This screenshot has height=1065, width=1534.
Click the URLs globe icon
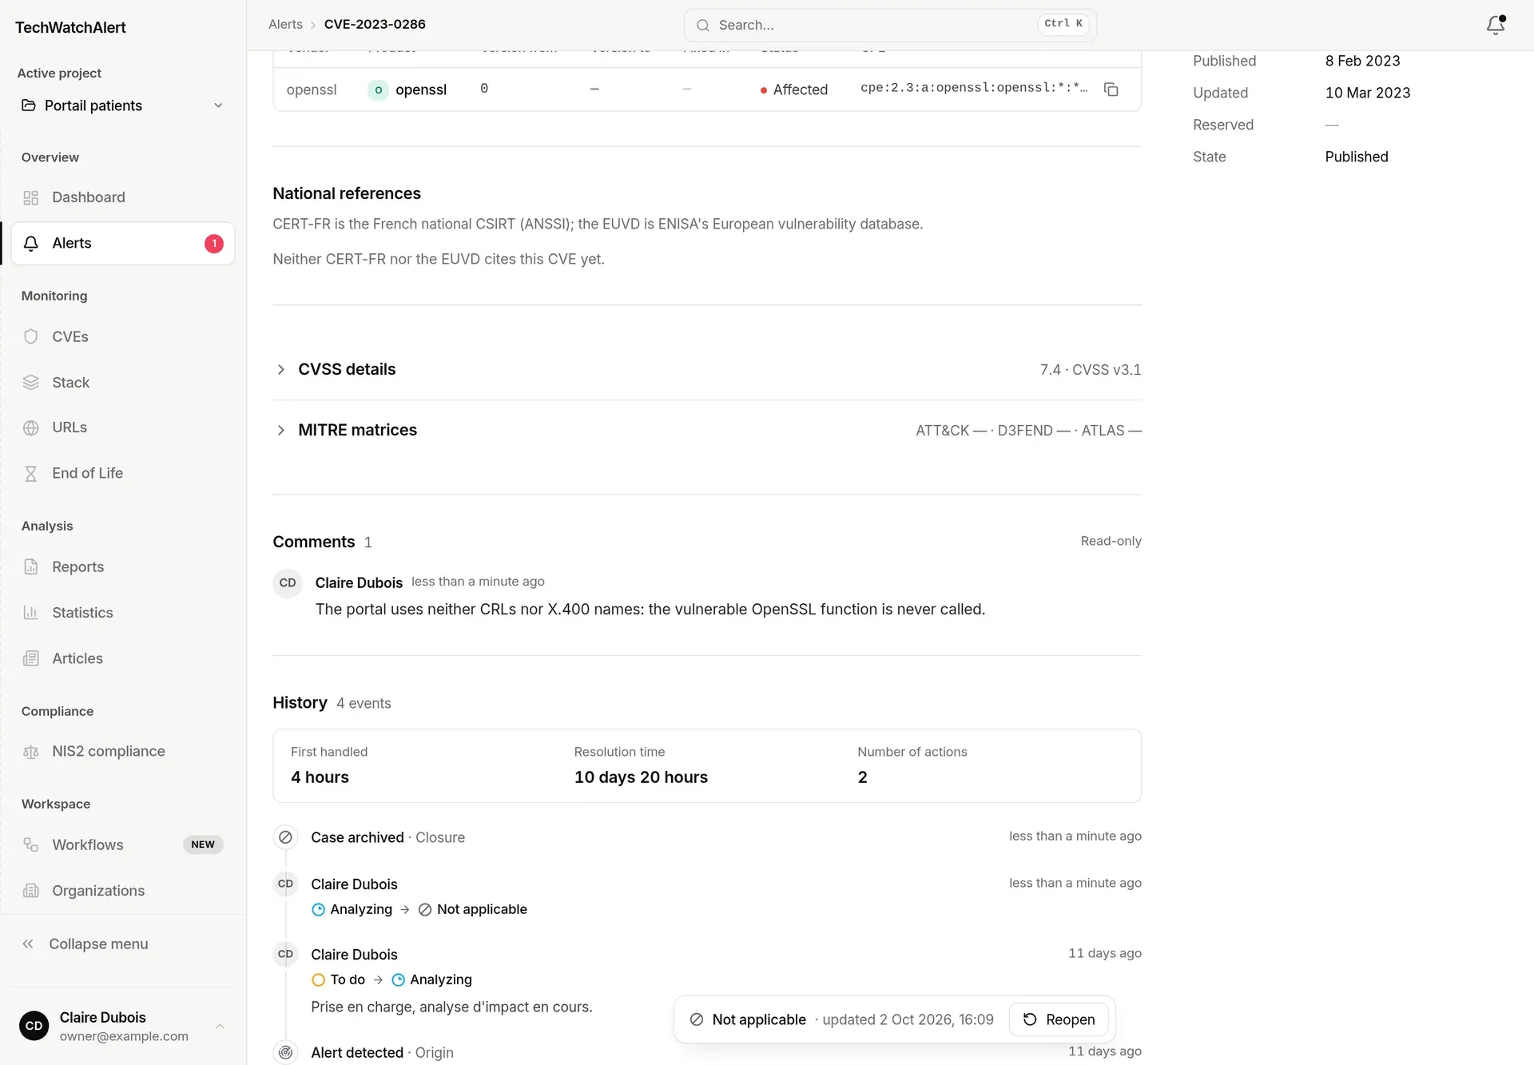click(31, 427)
